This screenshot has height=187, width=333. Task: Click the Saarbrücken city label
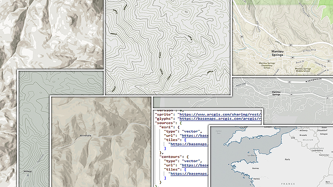coord(324,155)
